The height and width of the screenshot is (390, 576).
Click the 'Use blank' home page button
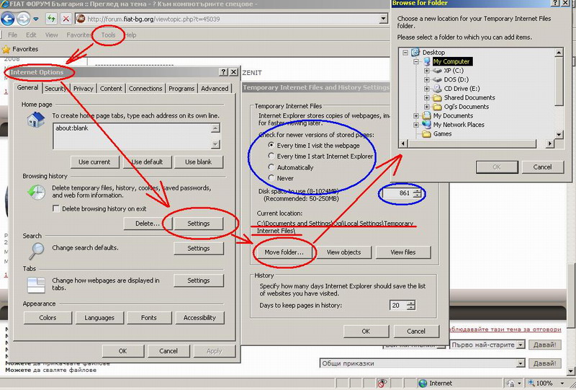199,162
